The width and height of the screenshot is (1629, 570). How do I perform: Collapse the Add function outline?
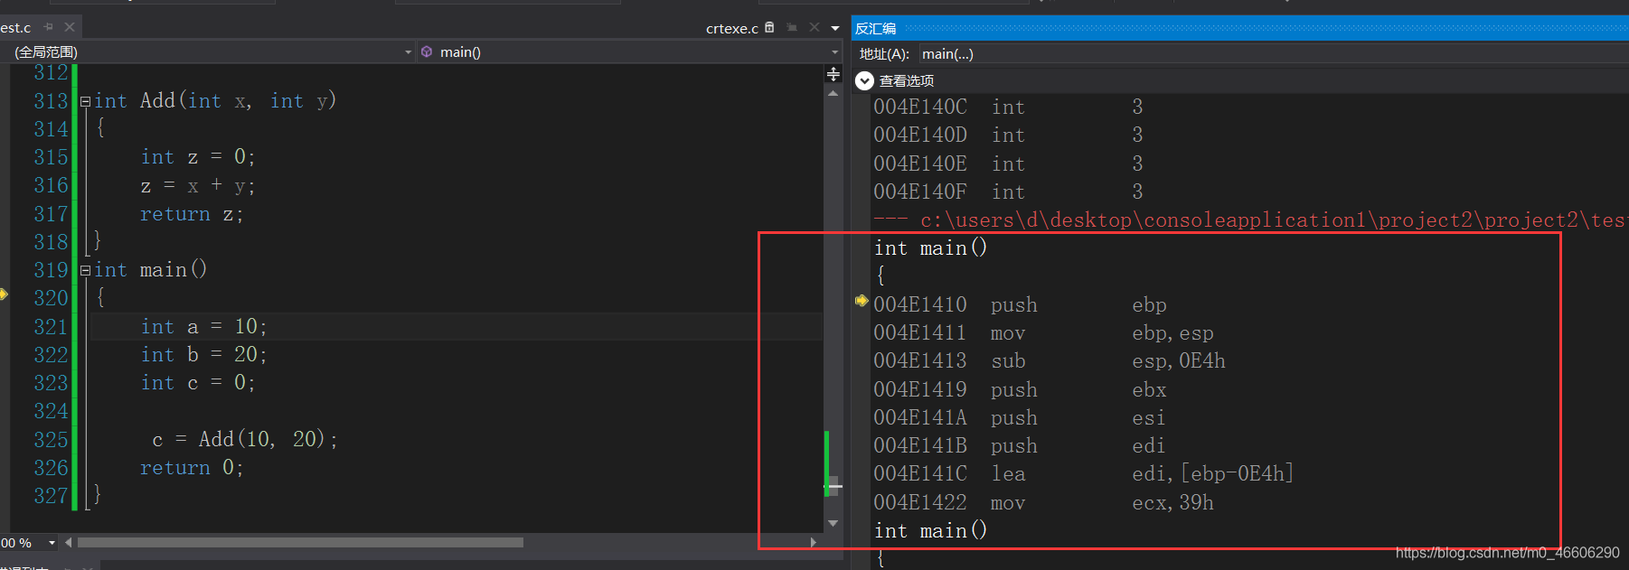pyautogui.click(x=85, y=101)
